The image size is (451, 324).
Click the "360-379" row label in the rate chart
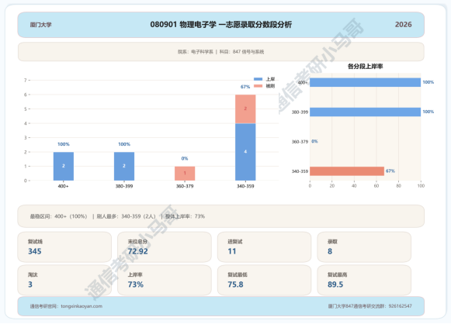coord(300,142)
